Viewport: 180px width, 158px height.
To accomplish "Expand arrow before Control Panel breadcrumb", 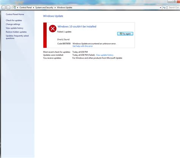I will [x=18, y=8].
